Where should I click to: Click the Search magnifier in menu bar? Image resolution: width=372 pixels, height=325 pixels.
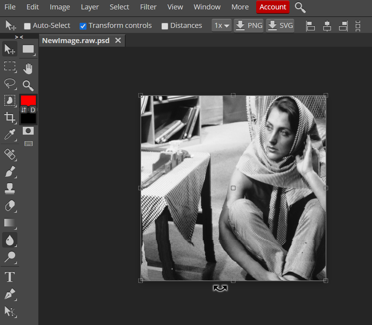tap(300, 7)
